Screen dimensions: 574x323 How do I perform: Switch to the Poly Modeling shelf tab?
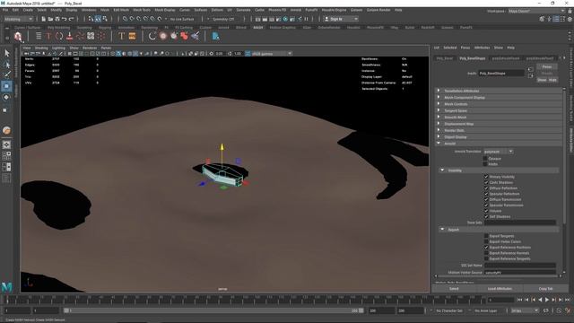[58, 28]
